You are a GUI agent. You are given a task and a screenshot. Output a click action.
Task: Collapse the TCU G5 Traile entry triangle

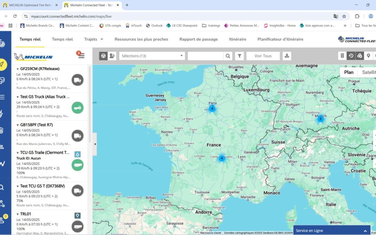point(18,152)
